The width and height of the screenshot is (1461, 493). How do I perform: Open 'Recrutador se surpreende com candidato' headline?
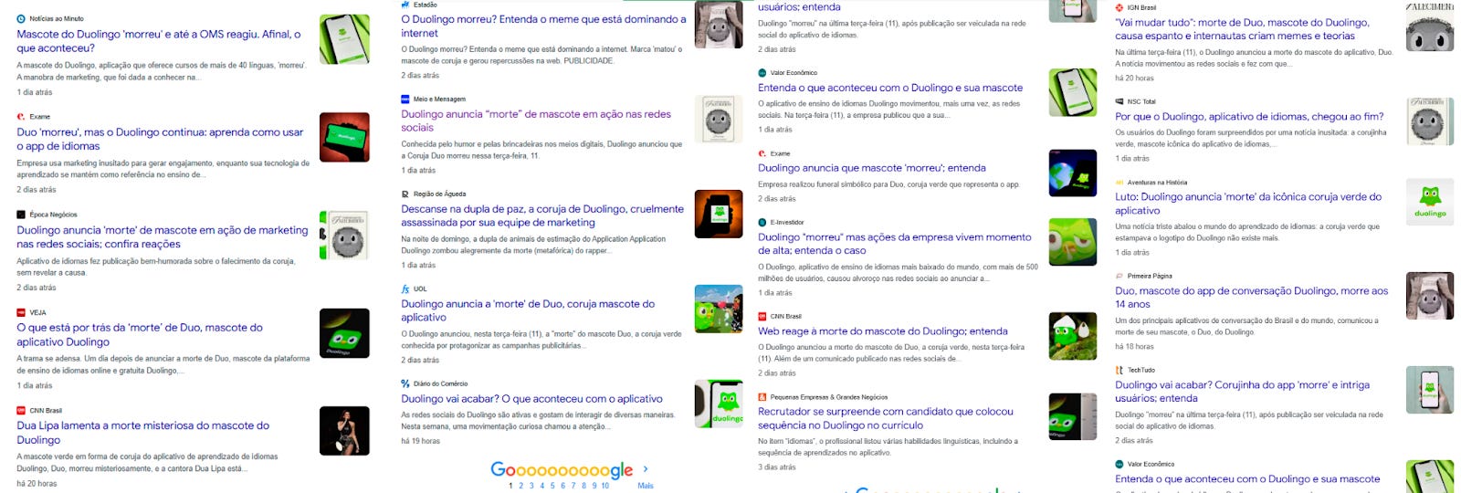(886, 418)
